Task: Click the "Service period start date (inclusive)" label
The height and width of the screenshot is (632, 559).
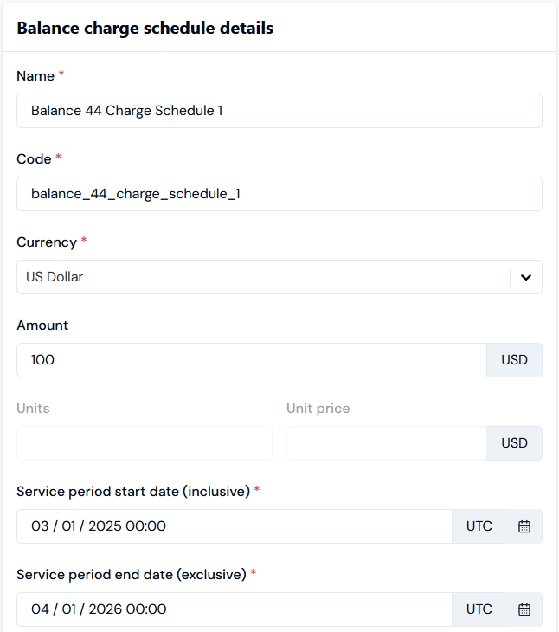Action: 133,492
